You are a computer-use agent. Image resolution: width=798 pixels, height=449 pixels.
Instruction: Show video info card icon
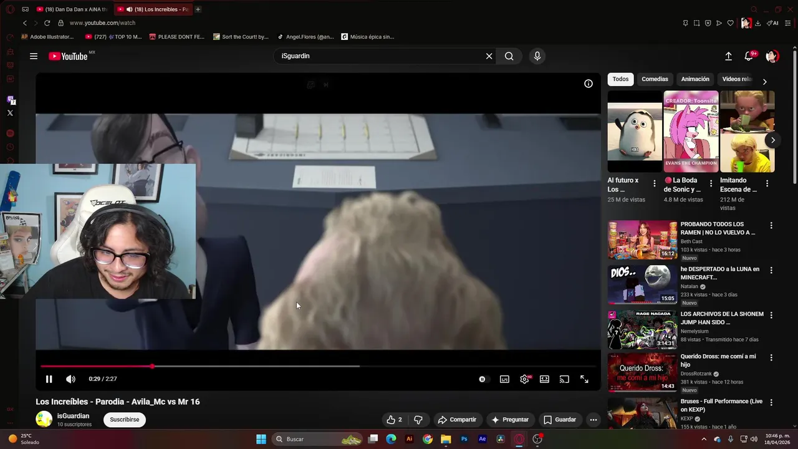click(x=588, y=84)
